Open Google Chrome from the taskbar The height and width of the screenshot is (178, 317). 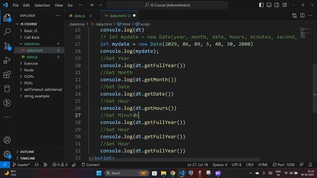172,173
